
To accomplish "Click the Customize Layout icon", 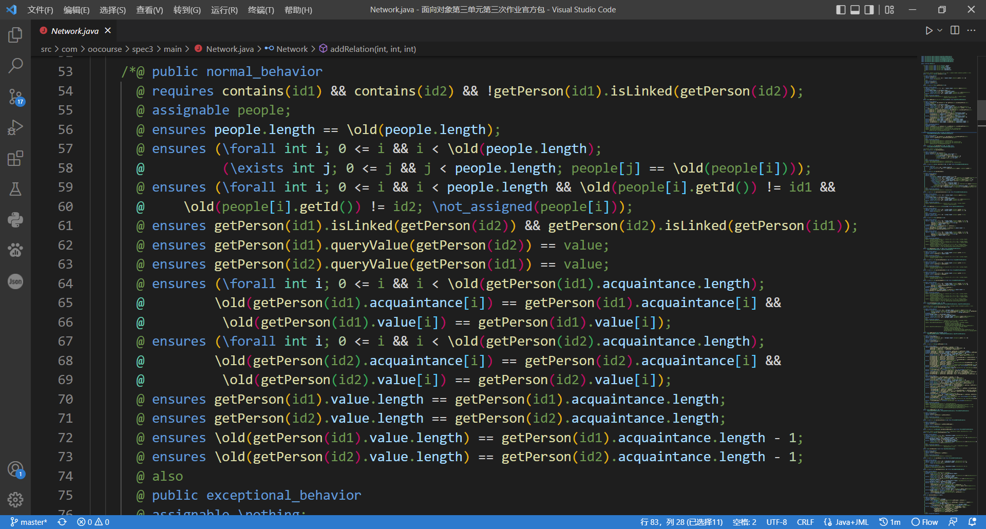I will [889, 10].
